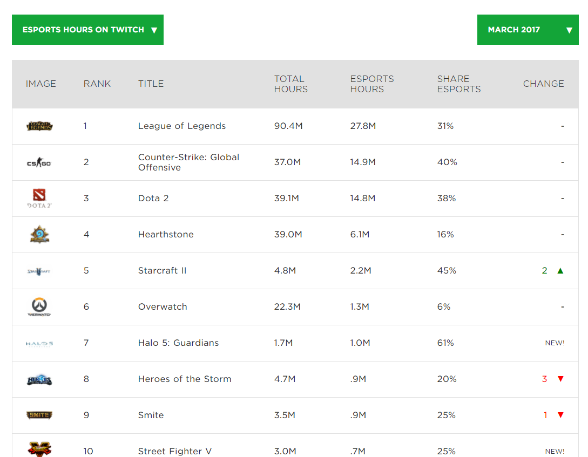
Task: Click the Starcraft II logo icon
Action: (39, 271)
